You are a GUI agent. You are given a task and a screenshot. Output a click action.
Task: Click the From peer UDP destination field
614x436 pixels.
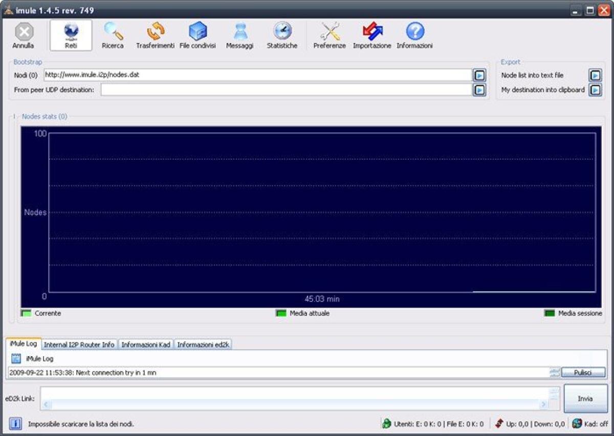286,90
